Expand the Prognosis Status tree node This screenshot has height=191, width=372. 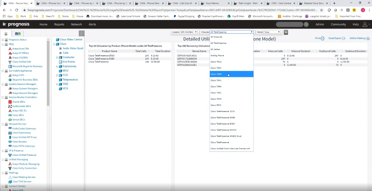3,40
